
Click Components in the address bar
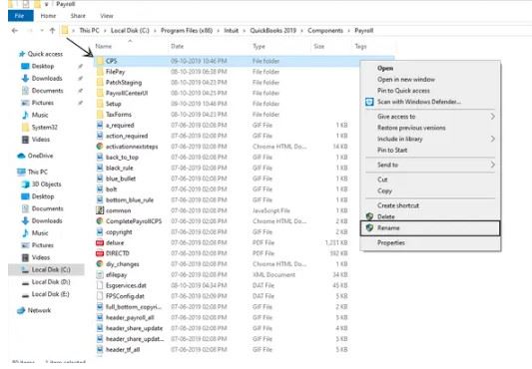point(325,31)
